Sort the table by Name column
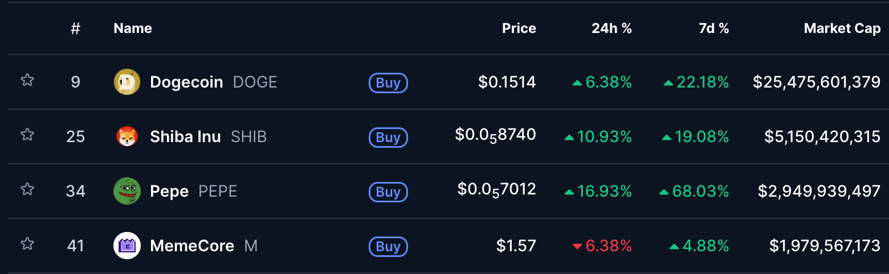 [133, 28]
